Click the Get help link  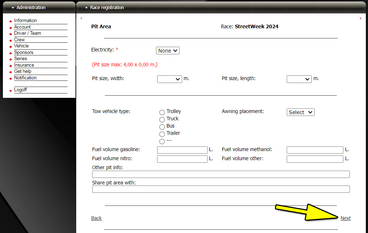tap(23, 71)
